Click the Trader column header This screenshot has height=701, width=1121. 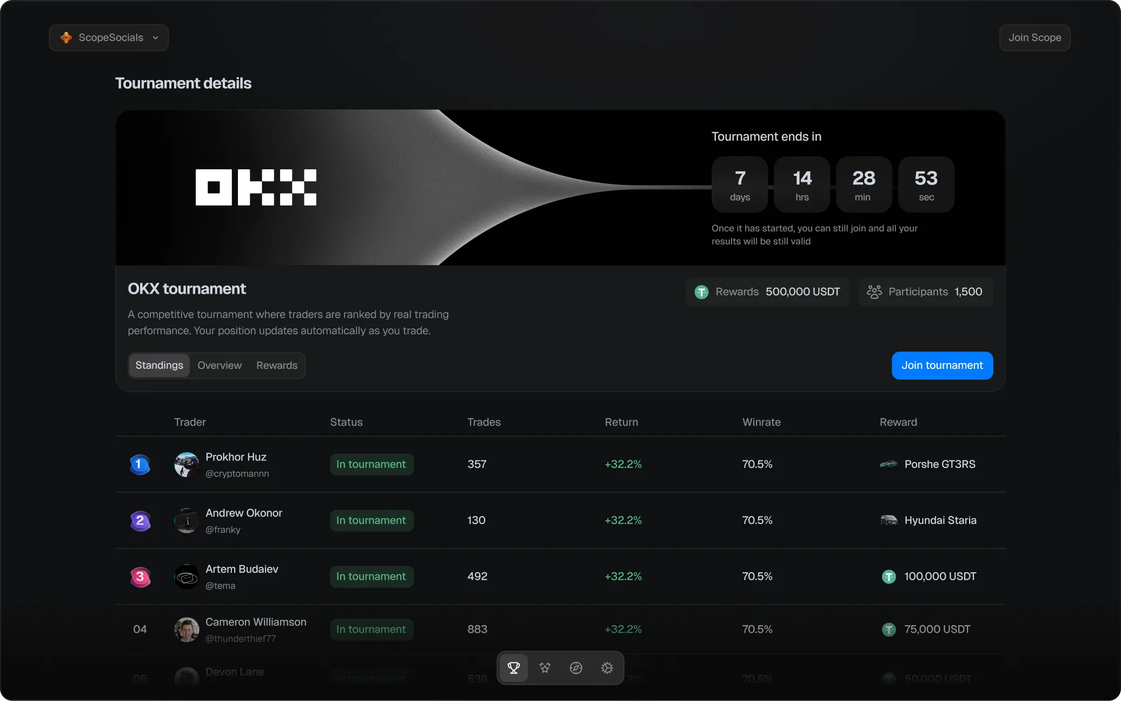pos(190,422)
